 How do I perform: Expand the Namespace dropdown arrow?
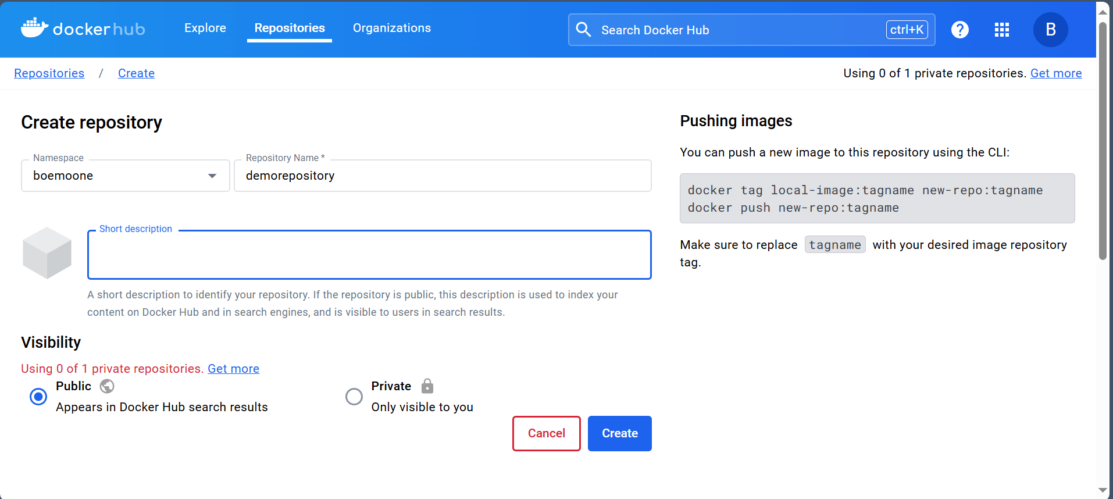point(212,176)
